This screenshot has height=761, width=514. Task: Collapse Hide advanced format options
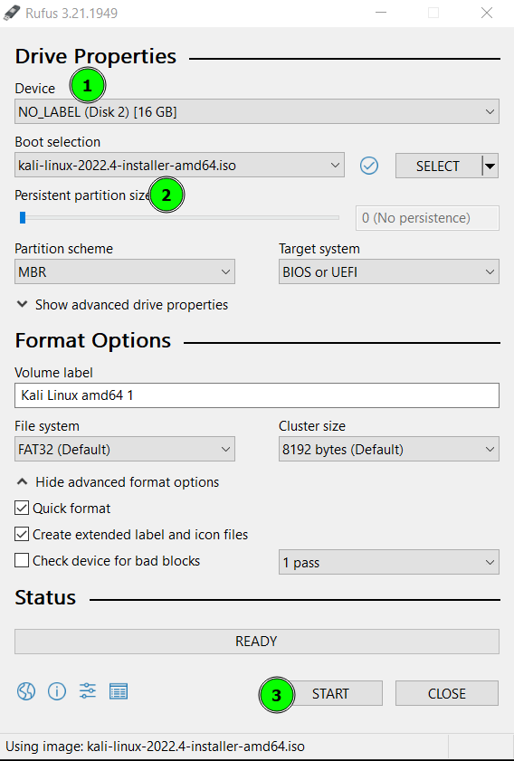(x=118, y=482)
